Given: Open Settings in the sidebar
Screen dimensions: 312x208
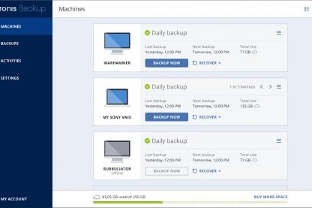Looking at the screenshot, I should tap(26, 78).
